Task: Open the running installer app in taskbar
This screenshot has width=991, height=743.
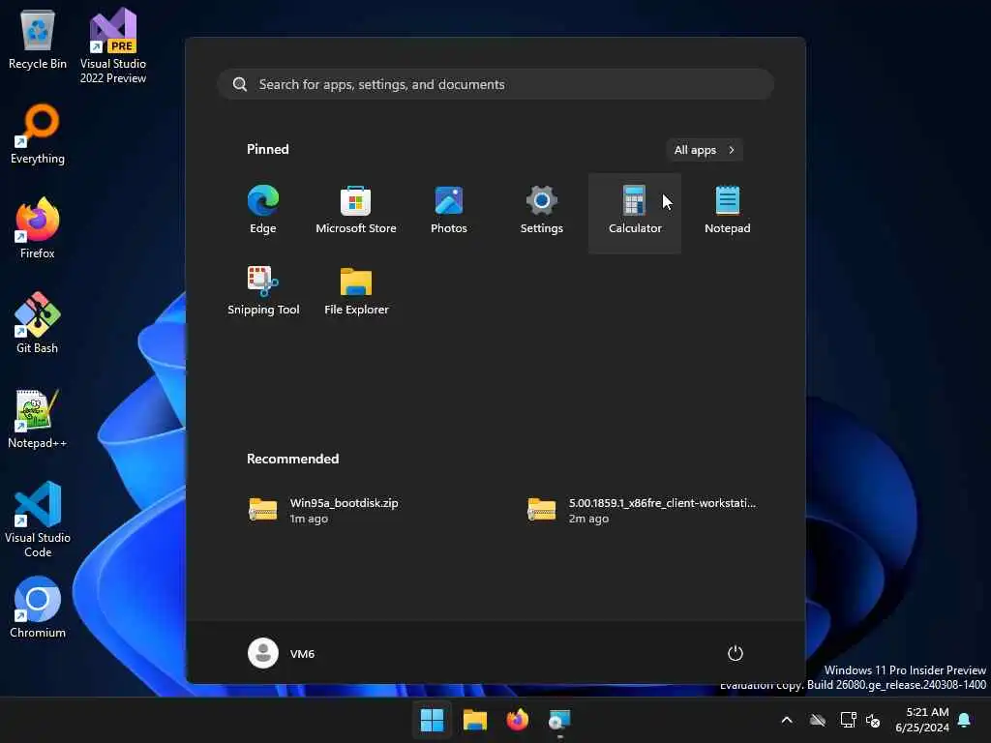Action: pyautogui.click(x=559, y=720)
